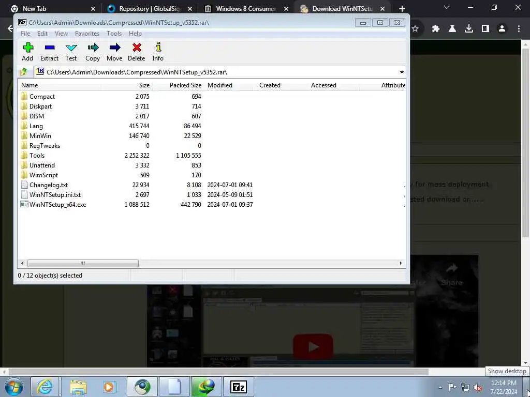Click the file list scroll left arrow

point(22,263)
